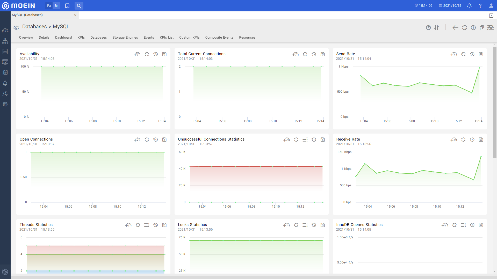Image resolution: width=497 pixels, height=279 pixels.
Task: Expand legend list for InnoDB Queries Statistics
Action: pyautogui.click(x=463, y=225)
